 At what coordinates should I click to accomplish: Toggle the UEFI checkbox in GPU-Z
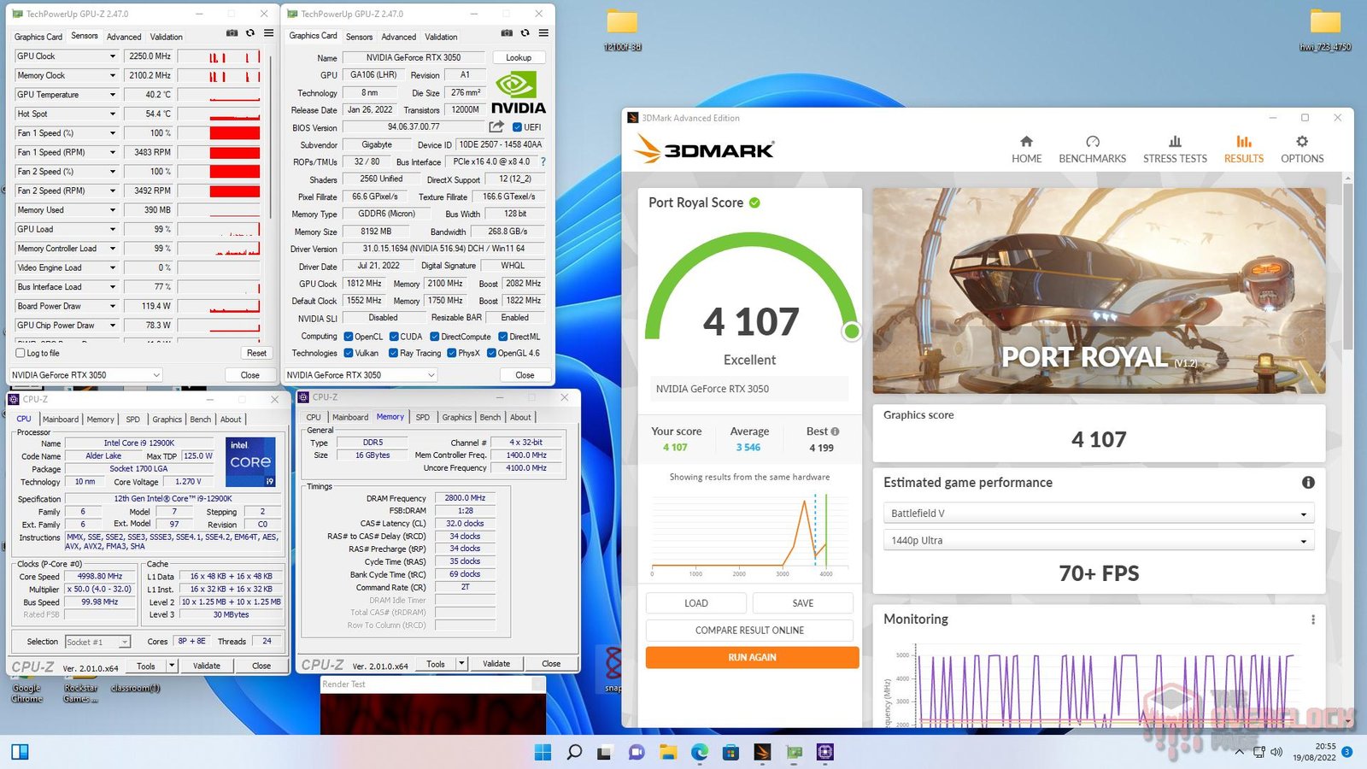tap(517, 127)
